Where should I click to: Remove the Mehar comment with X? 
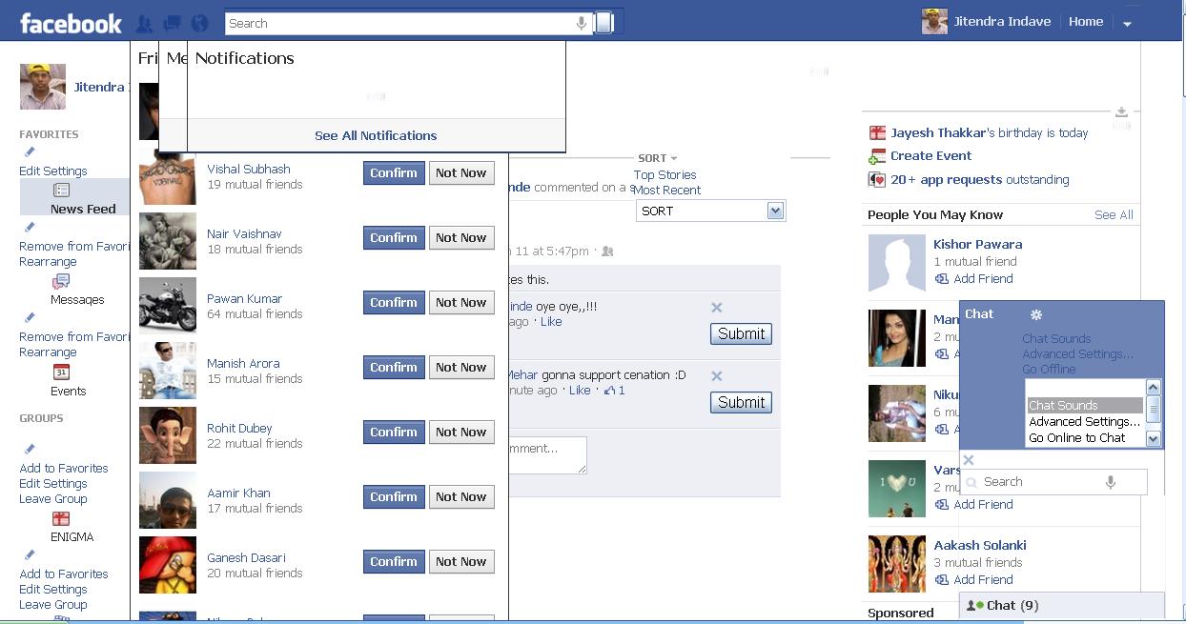717,376
